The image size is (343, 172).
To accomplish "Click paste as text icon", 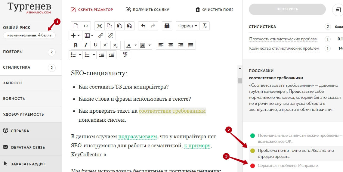I will point(129,26).
